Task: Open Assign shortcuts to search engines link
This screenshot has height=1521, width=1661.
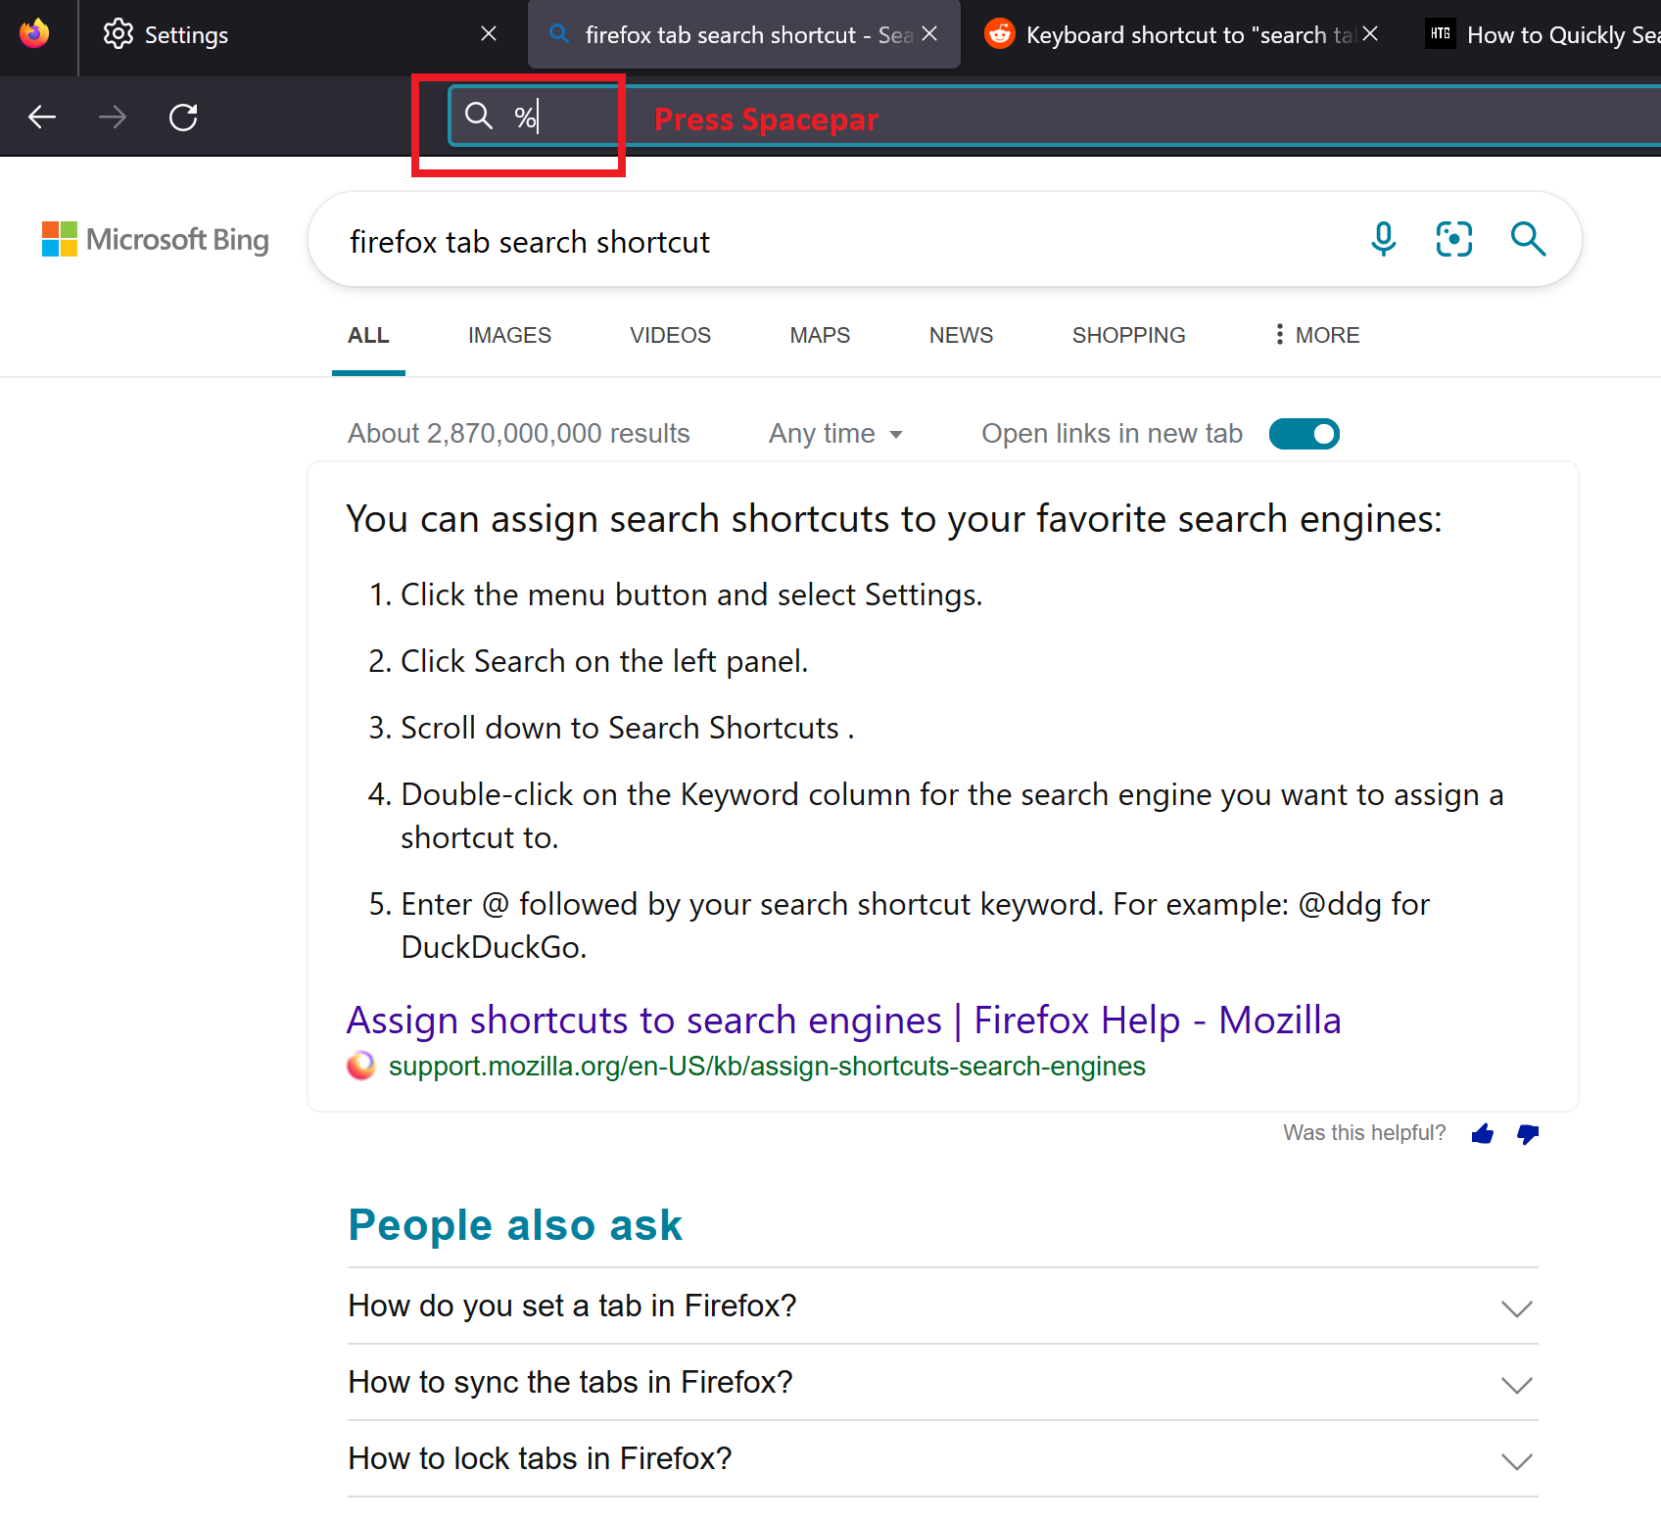Action: (843, 1021)
